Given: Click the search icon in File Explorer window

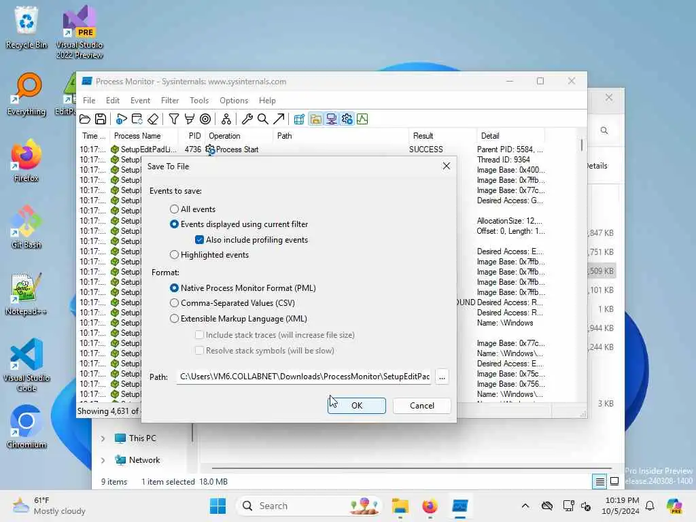Looking at the screenshot, I should (x=604, y=130).
